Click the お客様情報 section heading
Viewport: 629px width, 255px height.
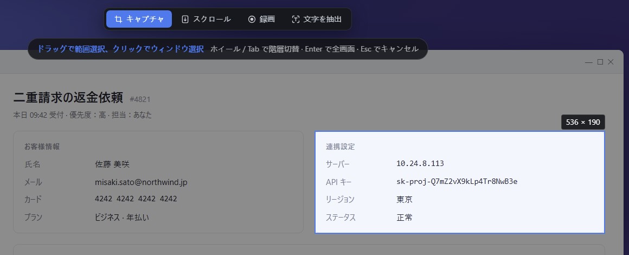[x=42, y=146]
